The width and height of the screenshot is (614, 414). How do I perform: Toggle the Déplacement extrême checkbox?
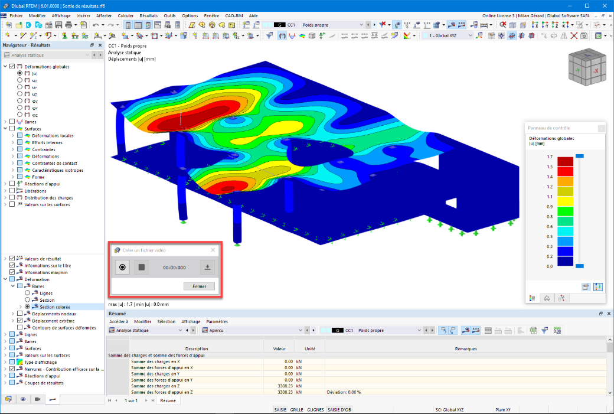click(19, 320)
